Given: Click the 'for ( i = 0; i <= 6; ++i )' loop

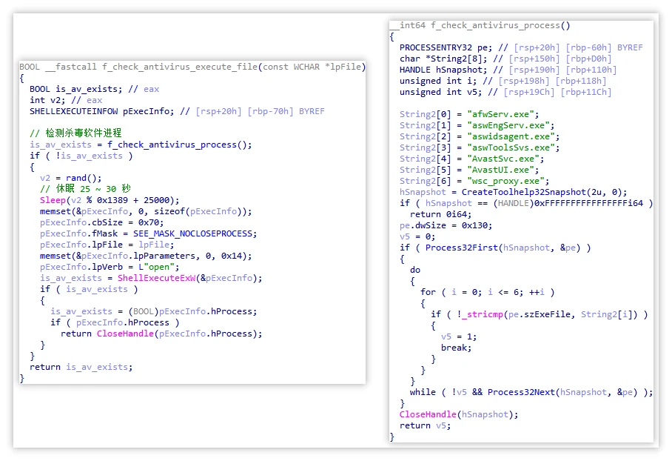Looking at the screenshot, I should click(488, 292).
